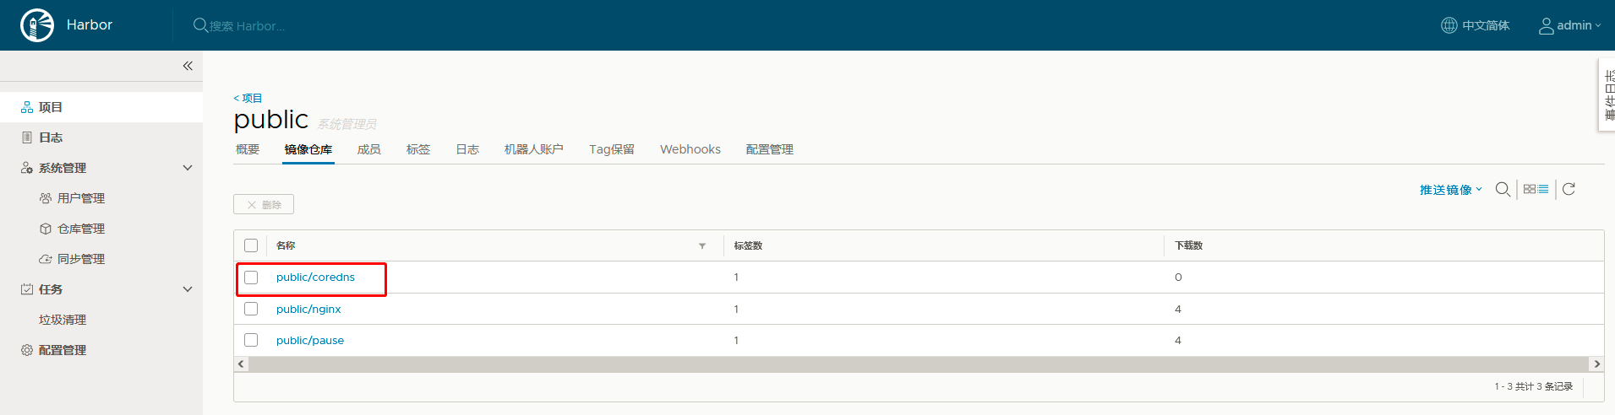Click the 删除 delete button

click(264, 204)
